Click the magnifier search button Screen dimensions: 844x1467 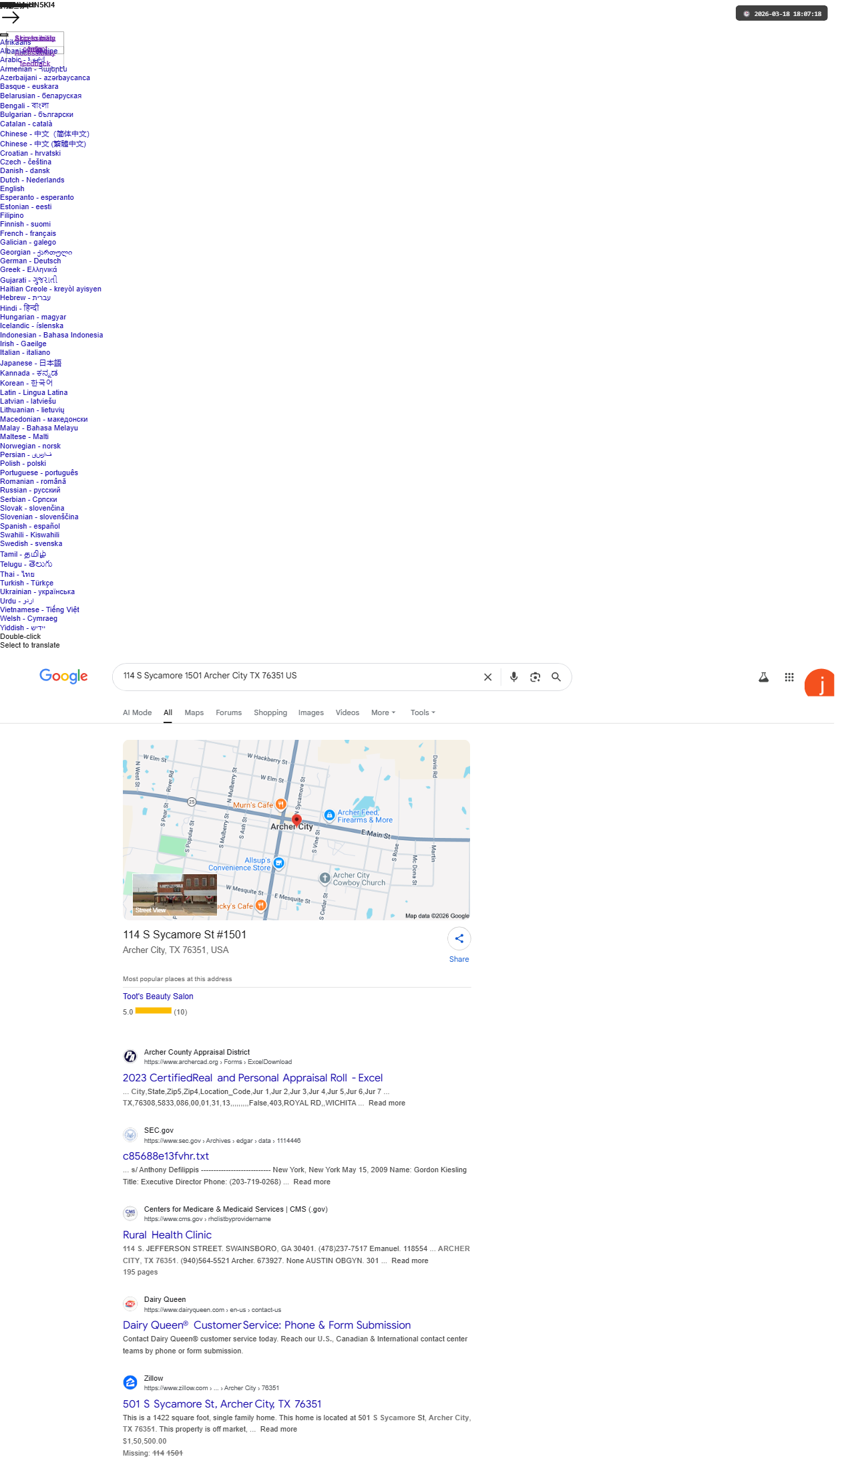(556, 677)
